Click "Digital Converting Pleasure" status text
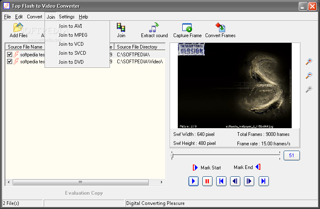320x209 pixels. [x=156, y=203]
